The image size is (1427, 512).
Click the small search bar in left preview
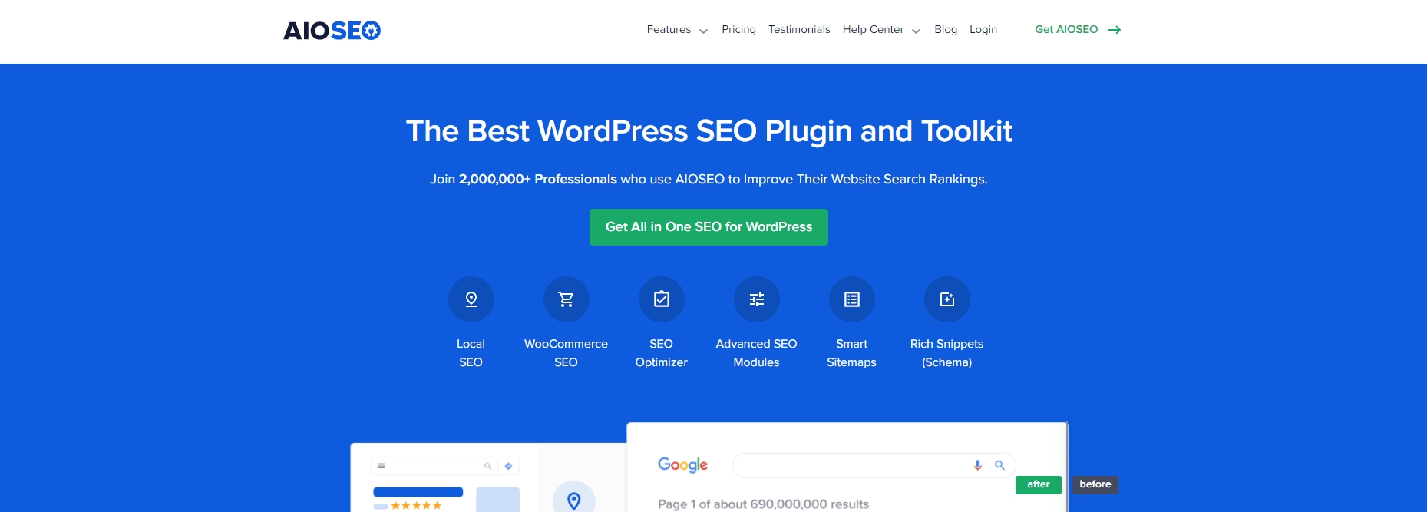tap(445, 466)
